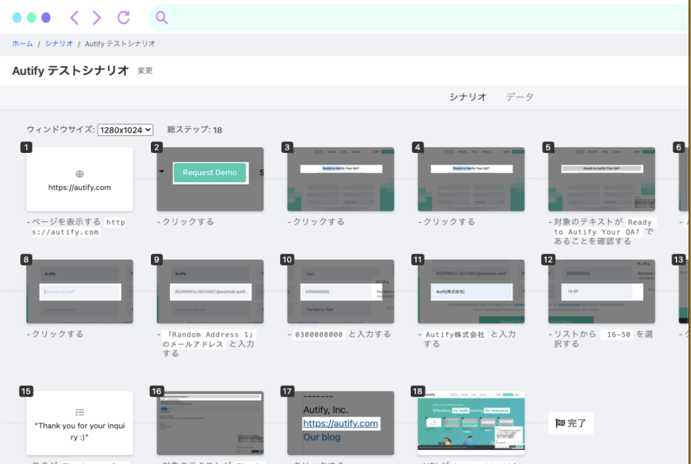
Task: Click the step 18 number badge
Action: pos(417,391)
